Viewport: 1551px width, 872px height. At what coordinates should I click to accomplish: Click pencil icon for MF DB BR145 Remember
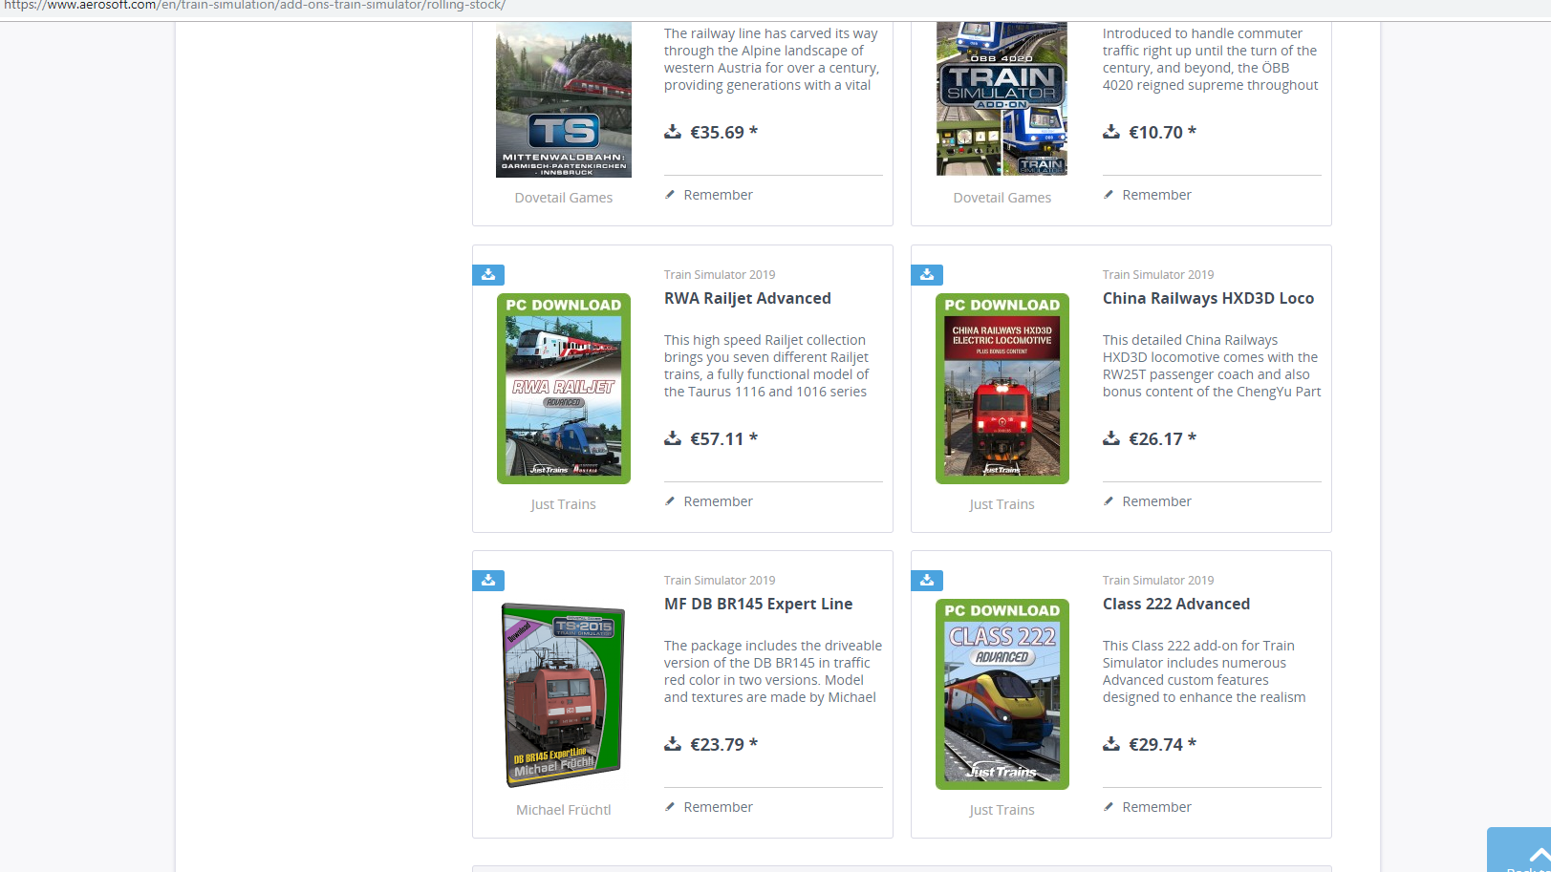pos(670,807)
